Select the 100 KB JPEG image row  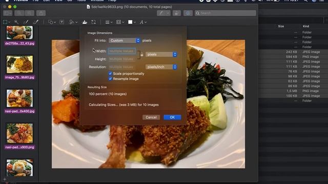point(293,96)
